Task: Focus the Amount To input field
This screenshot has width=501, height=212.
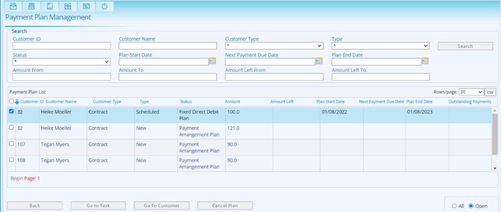Action: click(x=168, y=77)
